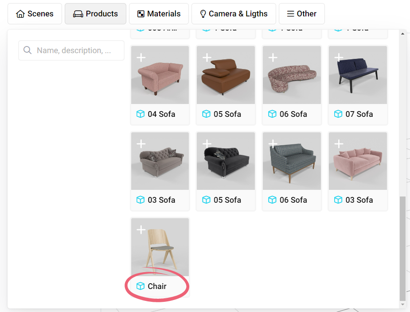The height and width of the screenshot is (312, 410).
Task: Add the black tufted 05 Sofa via plus
Action: click(x=207, y=144)
